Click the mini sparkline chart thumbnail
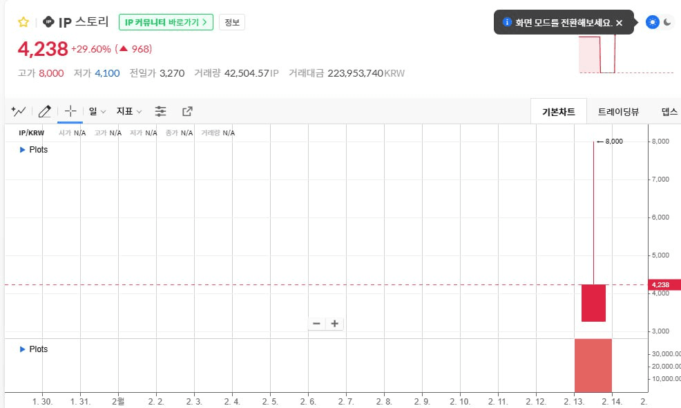This screenshot has height=408, width=681. point(626,55)
